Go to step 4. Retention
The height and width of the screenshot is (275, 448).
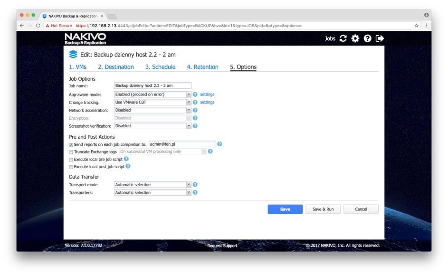coord(202,67)
